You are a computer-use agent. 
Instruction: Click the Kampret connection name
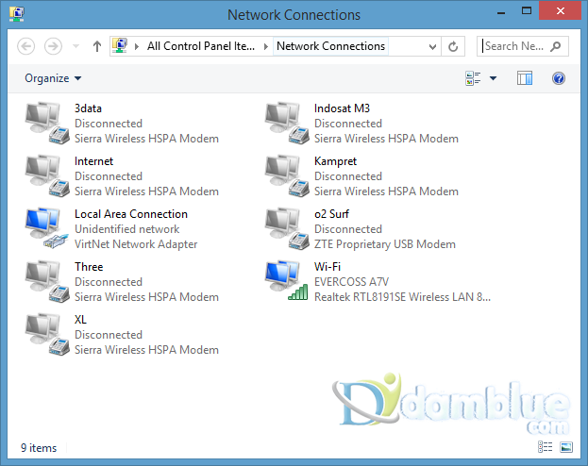[335, 161]
